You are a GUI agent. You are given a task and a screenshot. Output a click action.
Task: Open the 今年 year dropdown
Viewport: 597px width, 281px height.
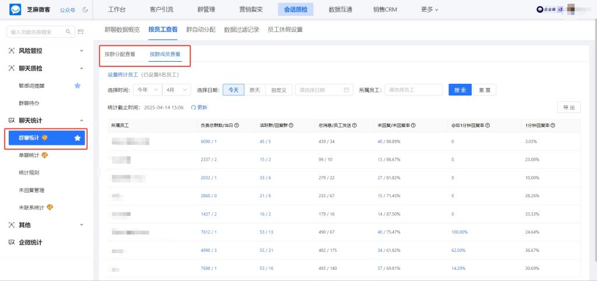[146, 90]
